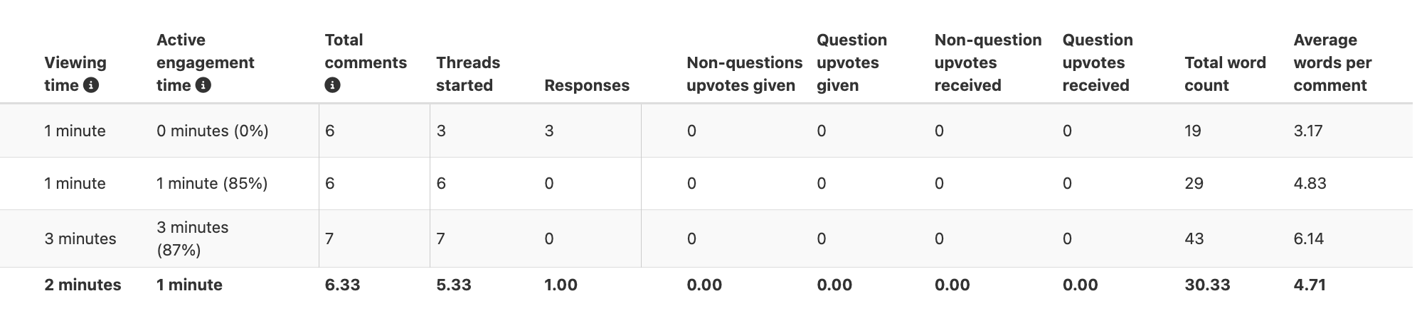Sort by Total word count
Screen dimensions: 1417x318
1224,74
